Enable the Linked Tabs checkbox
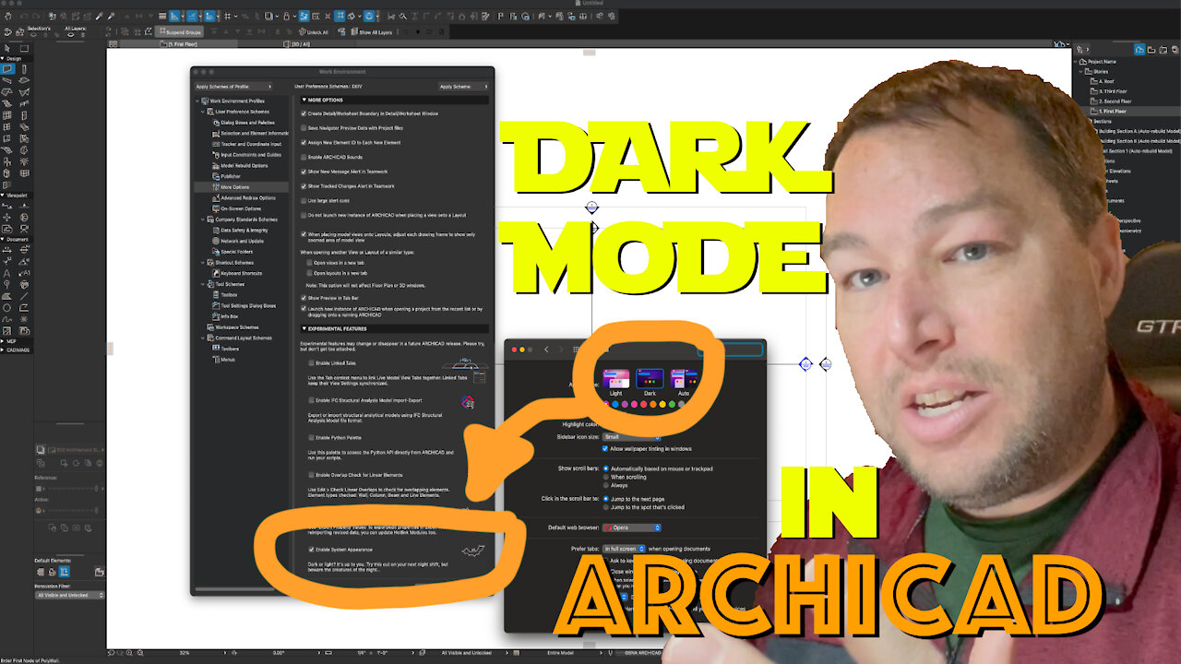This screenshot has width=1181, height=664. 310,363
